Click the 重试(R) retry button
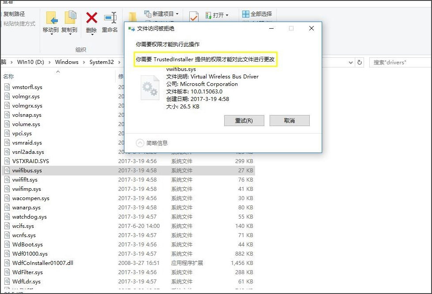 coord(244,120)
